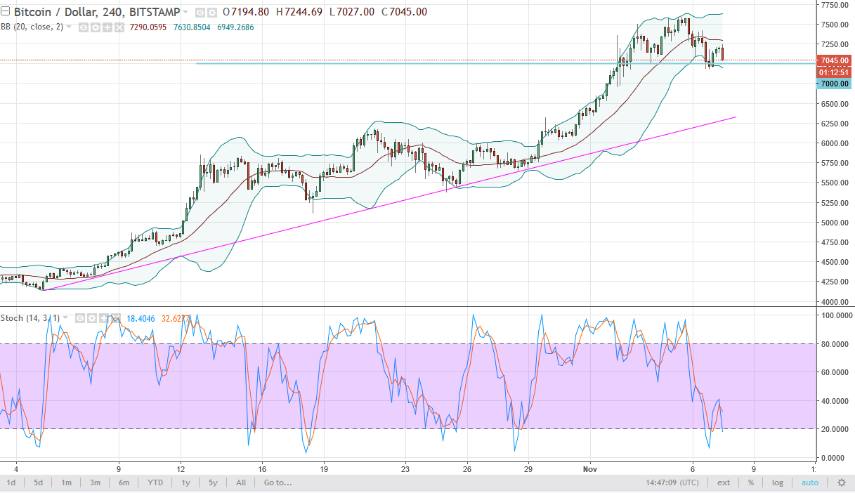Click Stoch indicator plus icon
Image resolution: width=855 pixels, height=493 pixels.
tap(104, 318)
